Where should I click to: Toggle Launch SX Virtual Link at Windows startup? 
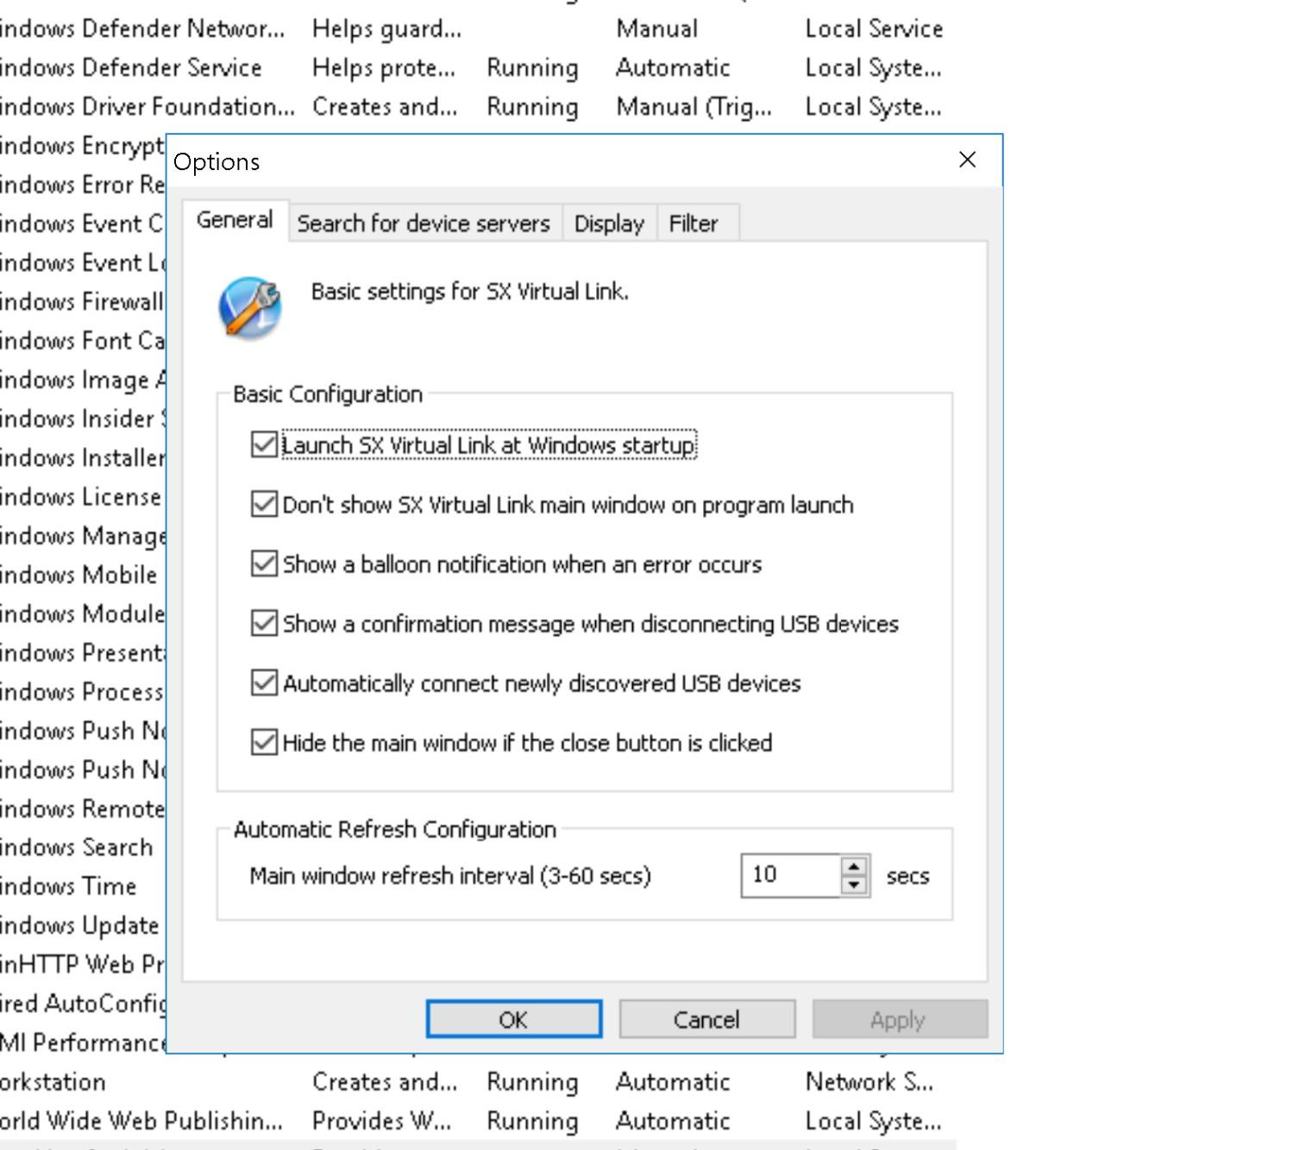tap(264, 445)
